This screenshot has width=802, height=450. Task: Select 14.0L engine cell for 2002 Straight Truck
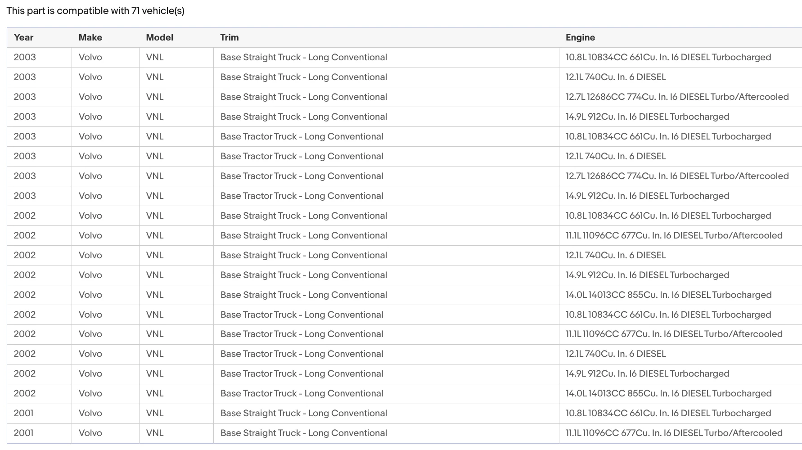680,295
